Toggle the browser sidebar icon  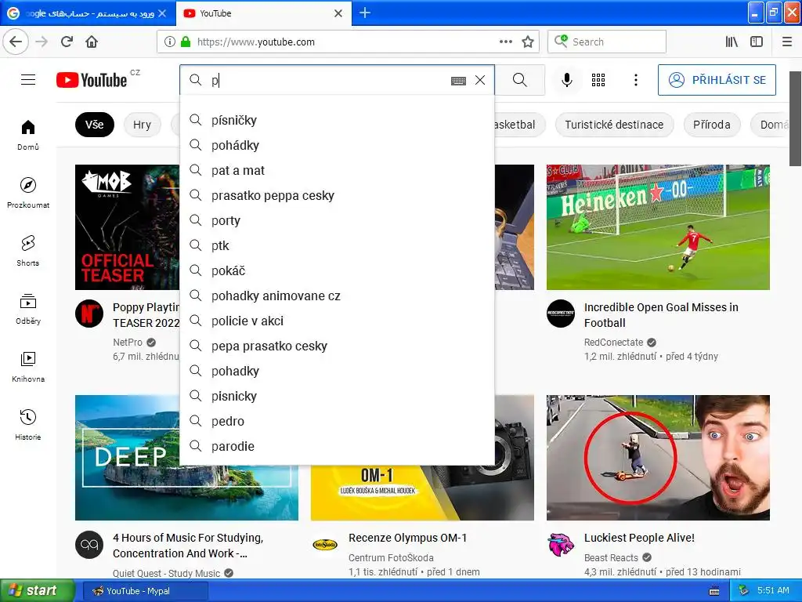757,42
